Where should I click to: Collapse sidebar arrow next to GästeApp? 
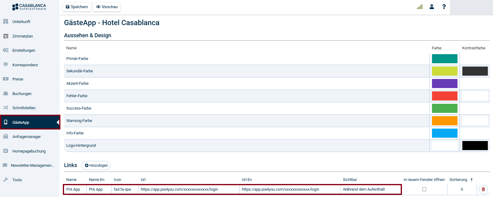(58, 122)
